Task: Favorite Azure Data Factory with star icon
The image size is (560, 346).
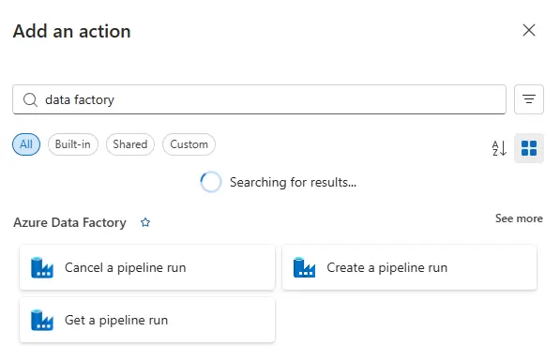Action: 145,222
